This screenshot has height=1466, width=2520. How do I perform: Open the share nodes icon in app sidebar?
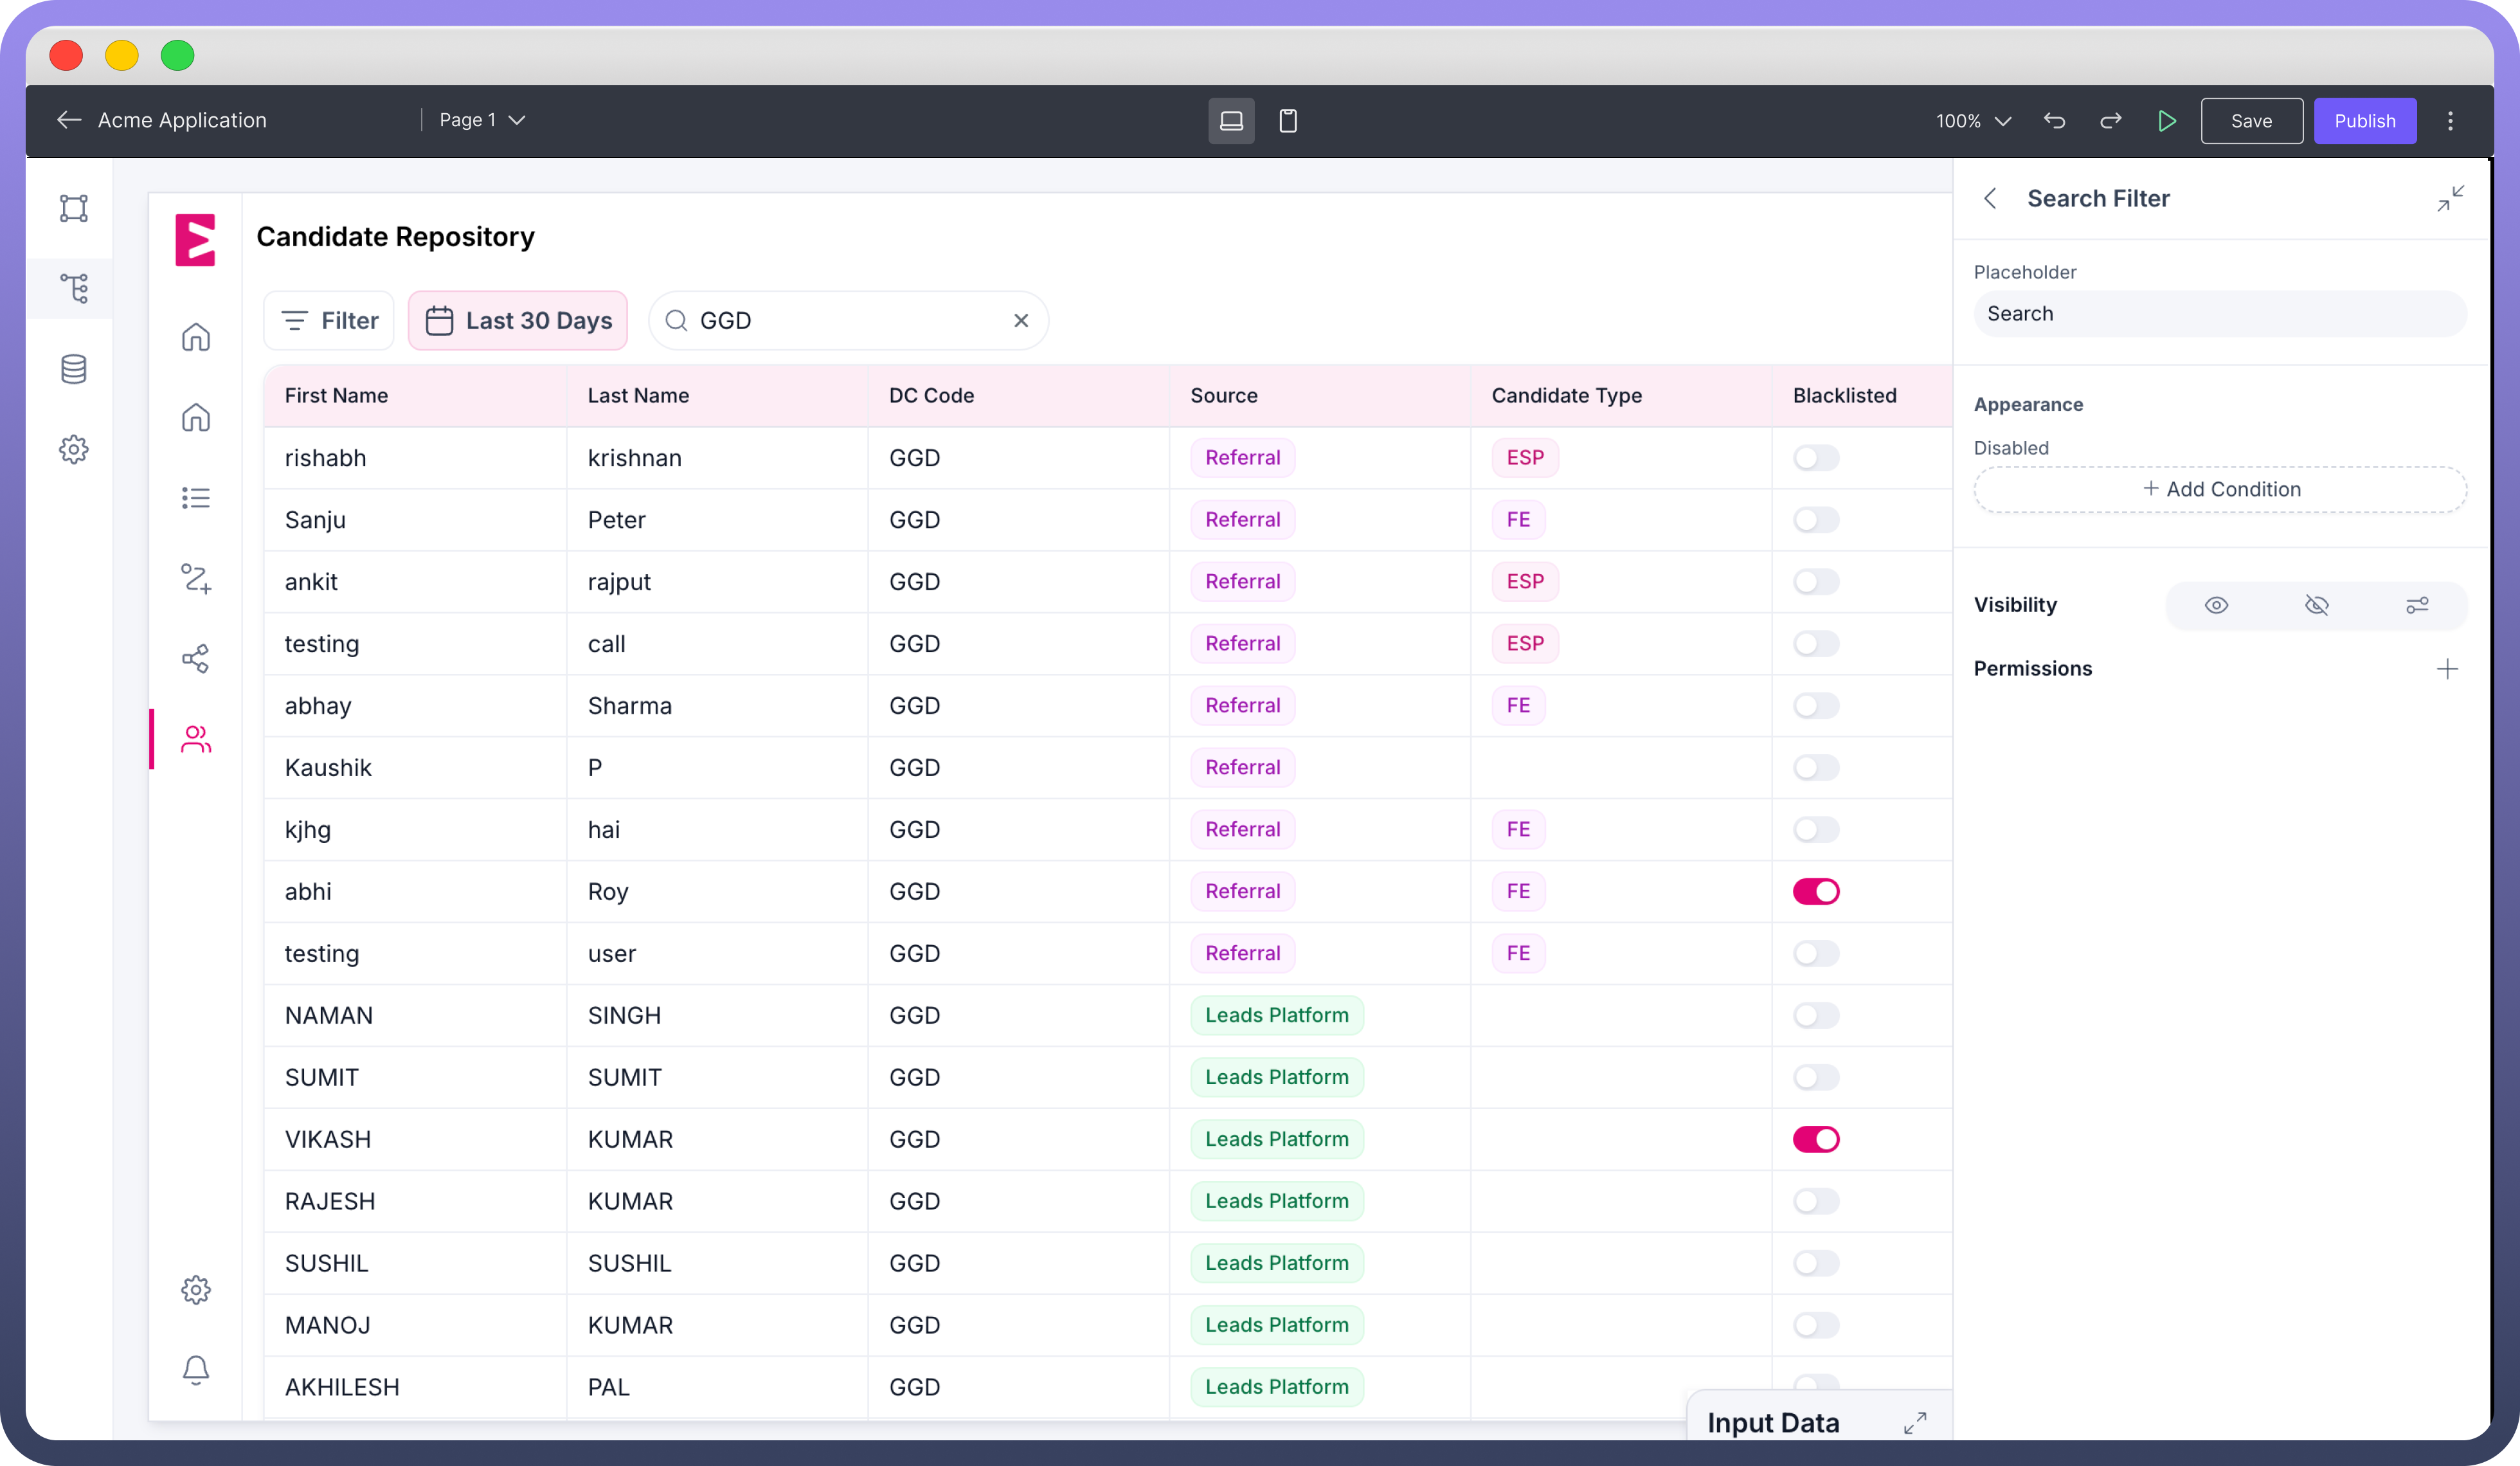[x=196, y=658]
